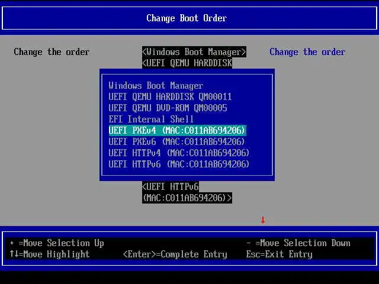This screenshot has height=284, width=379.
Task: Choose UEFI HTTPv4 boot entry in popup
Action: point(179,153)
